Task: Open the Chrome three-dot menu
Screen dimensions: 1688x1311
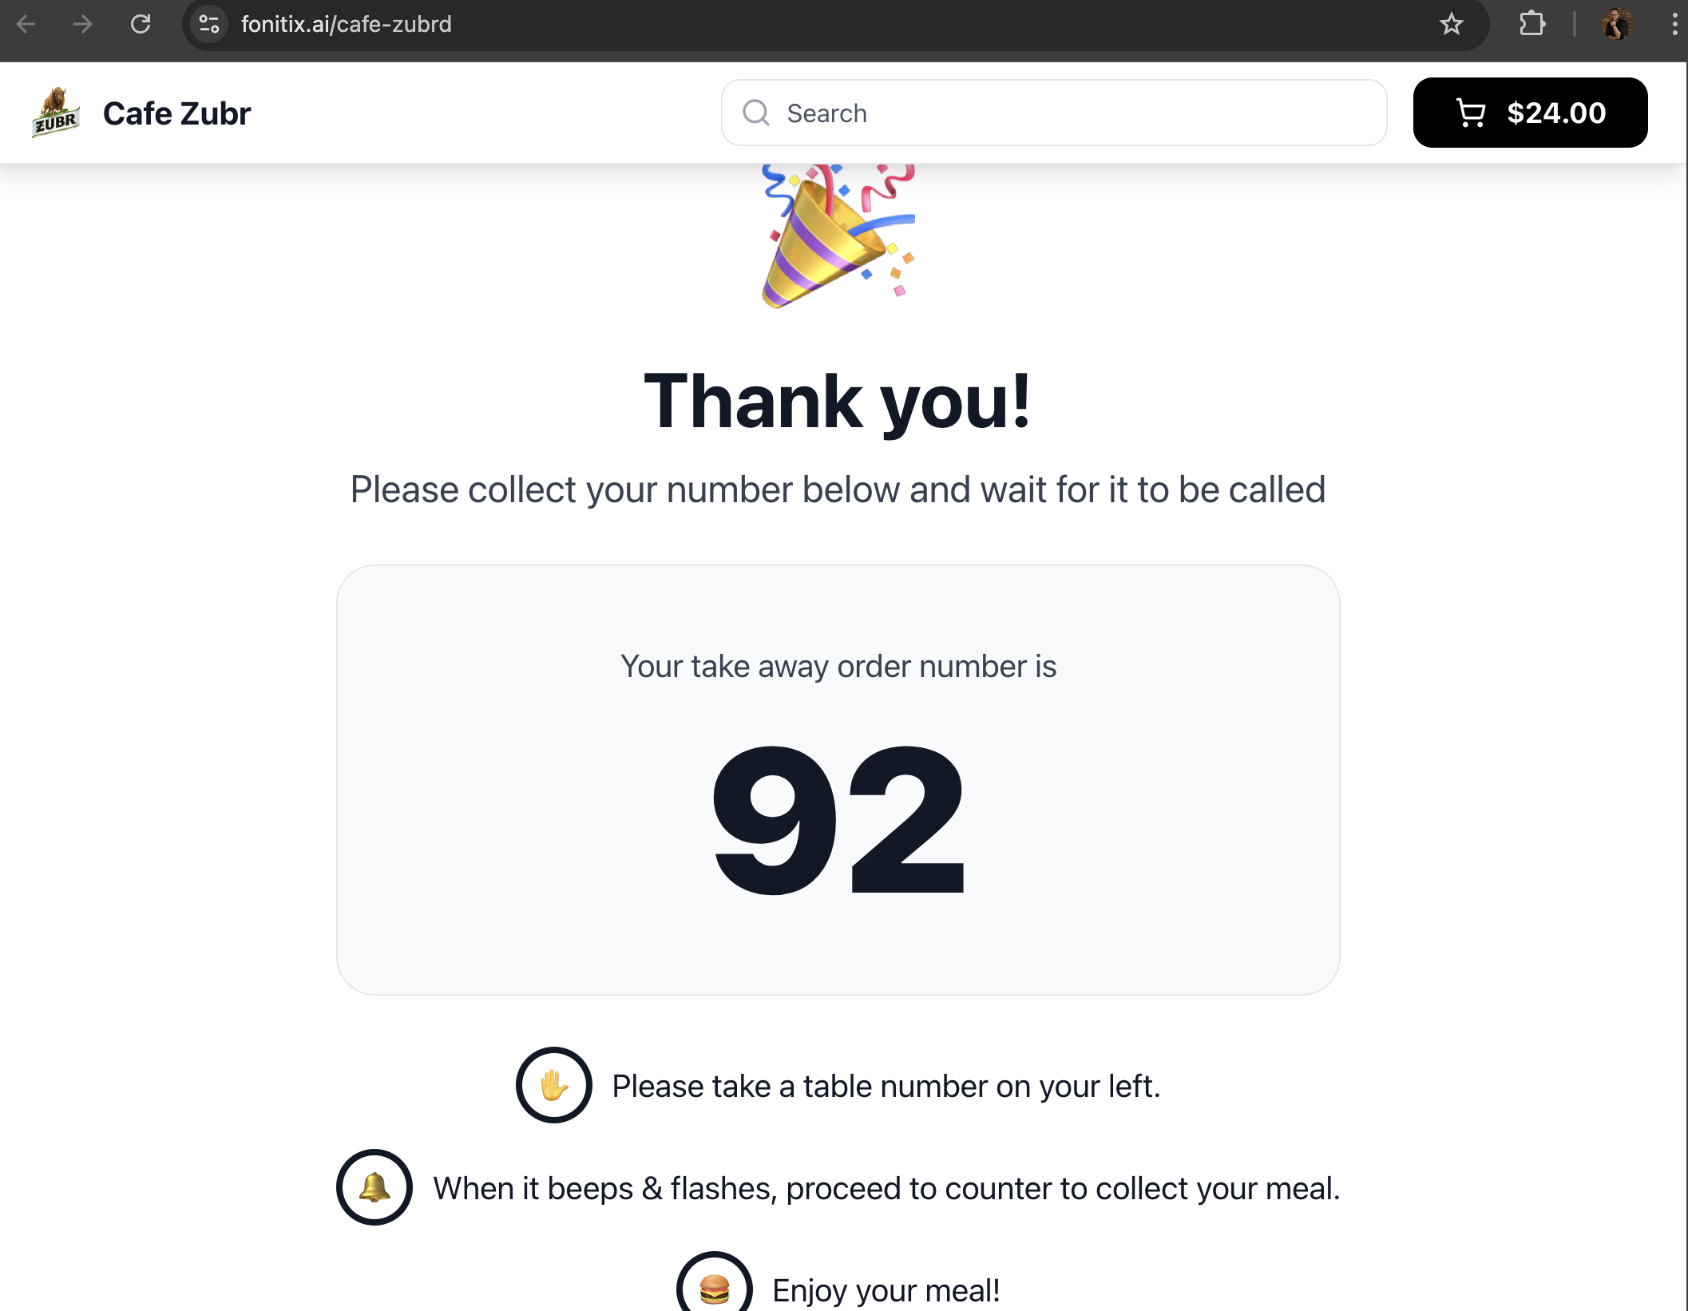Action: (x=1674, y=24)
